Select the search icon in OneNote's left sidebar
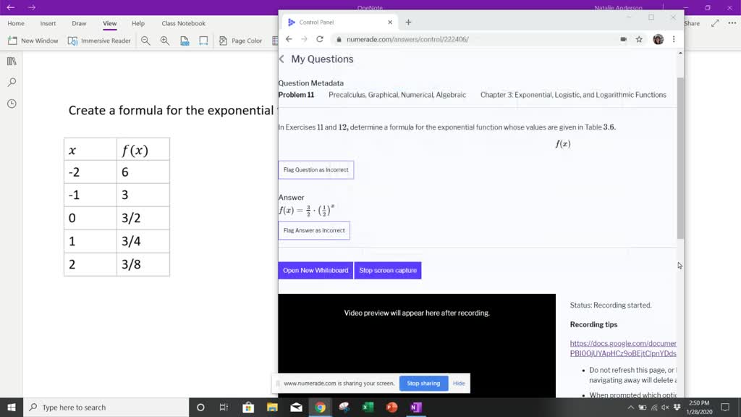The height and width of the screenshot is (417, 741). (10, 82)
